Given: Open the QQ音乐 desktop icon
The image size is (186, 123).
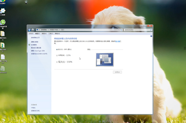Looking at the screenshot, I should 3,2.
